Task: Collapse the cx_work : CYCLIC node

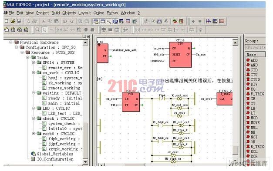Action: coord(34,72)
